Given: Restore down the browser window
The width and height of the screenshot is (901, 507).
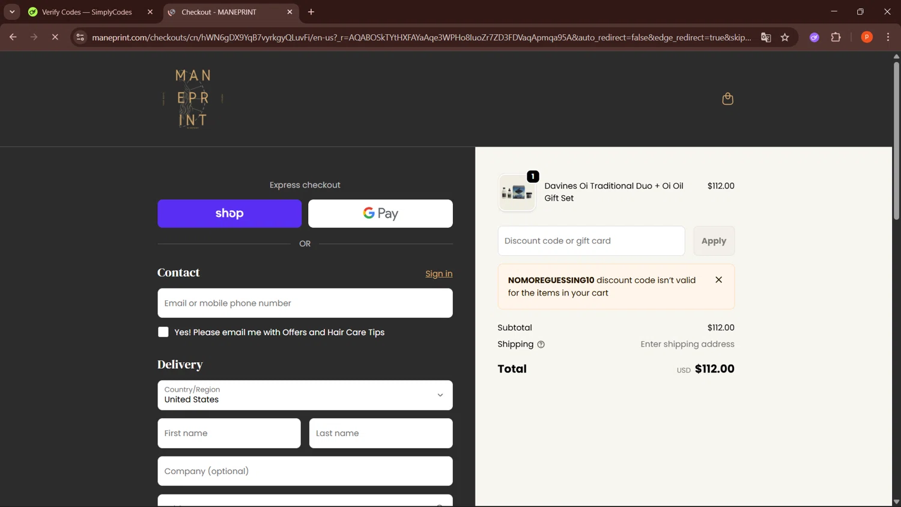Looking at the screenshot, I should point(860,12).
